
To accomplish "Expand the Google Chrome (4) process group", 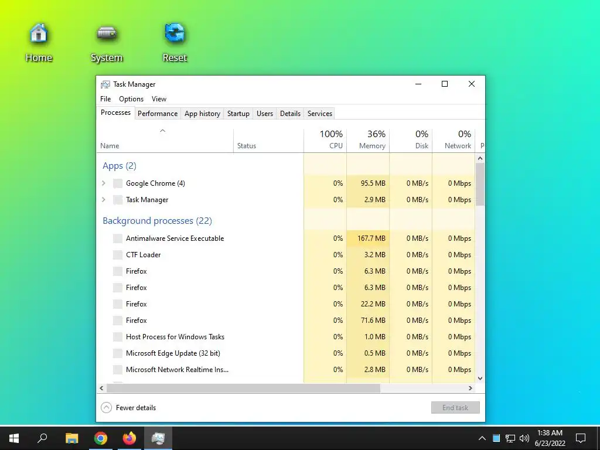I will tap(104, 183).
